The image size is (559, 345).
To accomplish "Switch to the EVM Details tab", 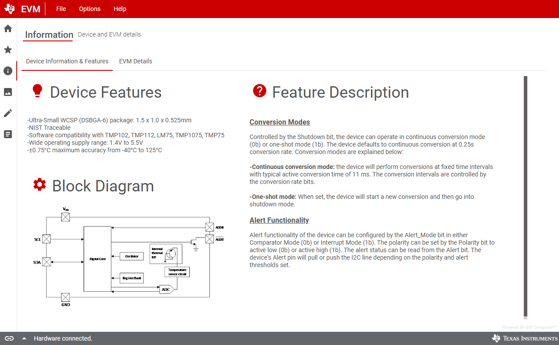I will click(x=136, y=61).
